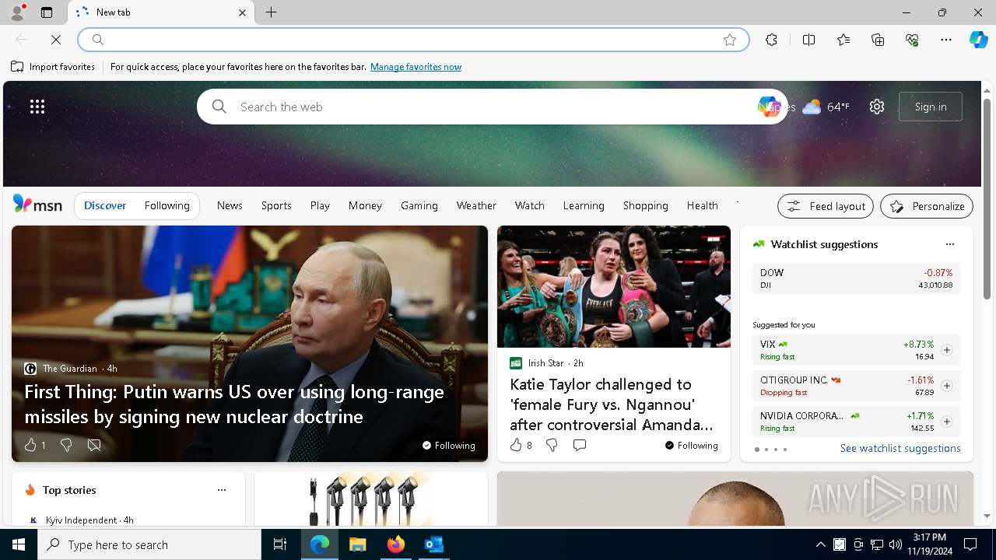
Task: Open the Health category
Action: 703,205
